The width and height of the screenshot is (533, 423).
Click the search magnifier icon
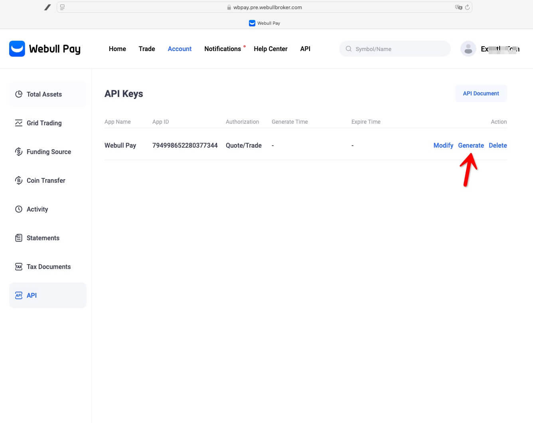(x=349, y=49)
